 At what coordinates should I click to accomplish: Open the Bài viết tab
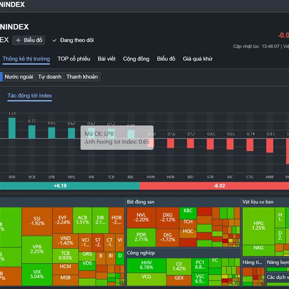tap(106, 59)
